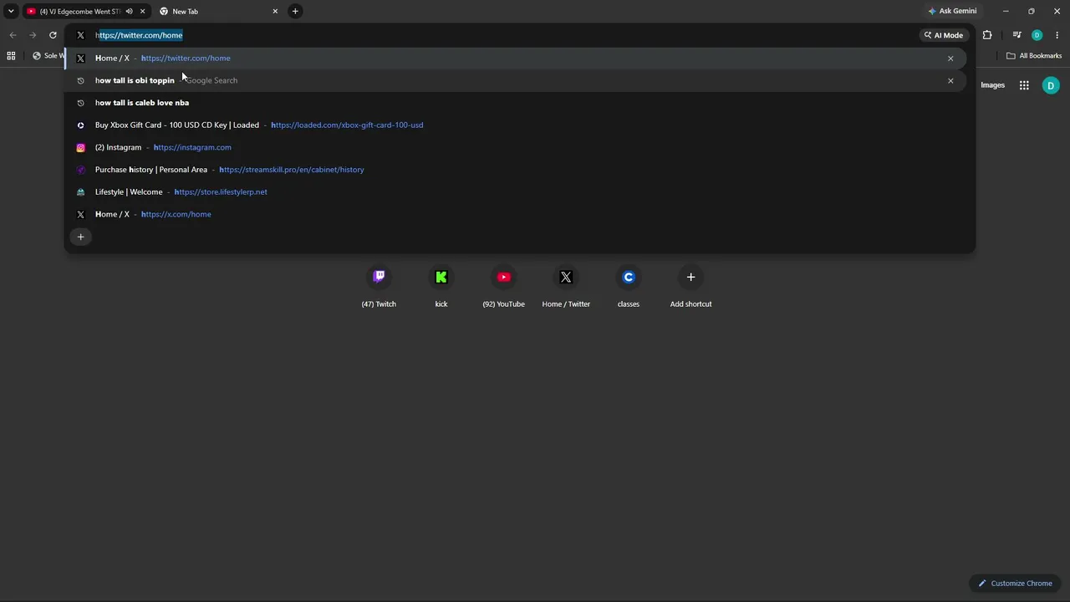Click the Add shortcut button

(690, 286)
